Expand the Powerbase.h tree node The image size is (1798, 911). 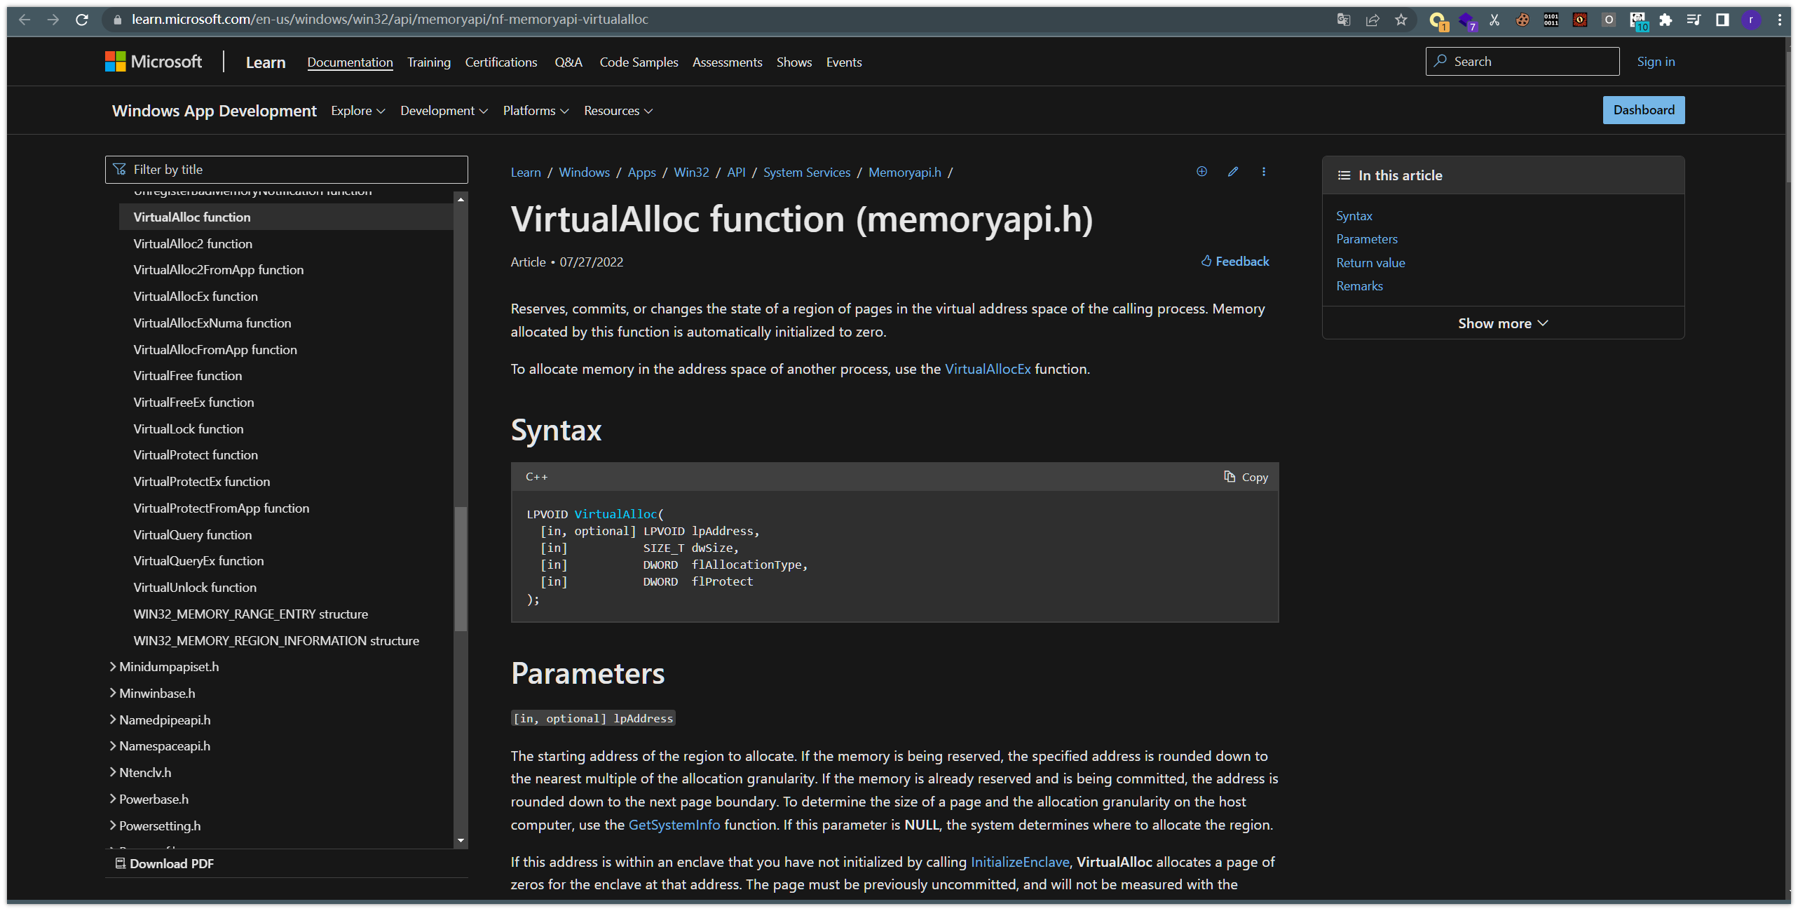pos(113,799)
